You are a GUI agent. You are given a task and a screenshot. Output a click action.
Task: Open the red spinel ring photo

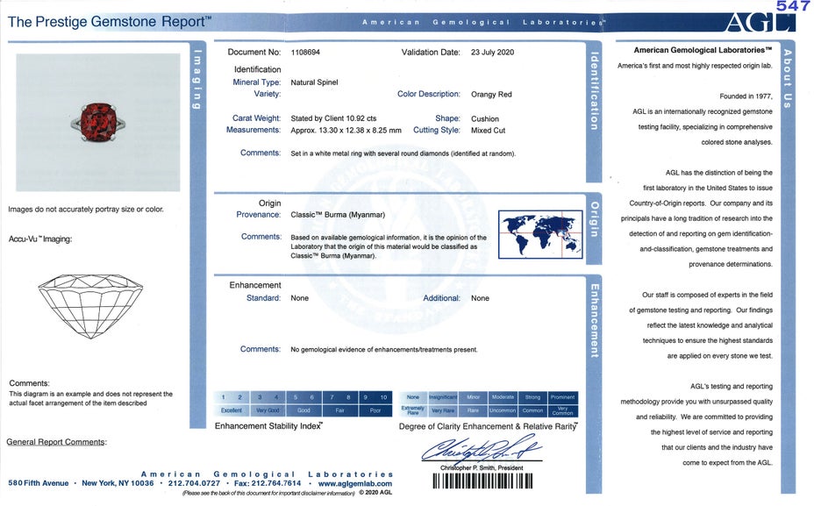(97, 122)
